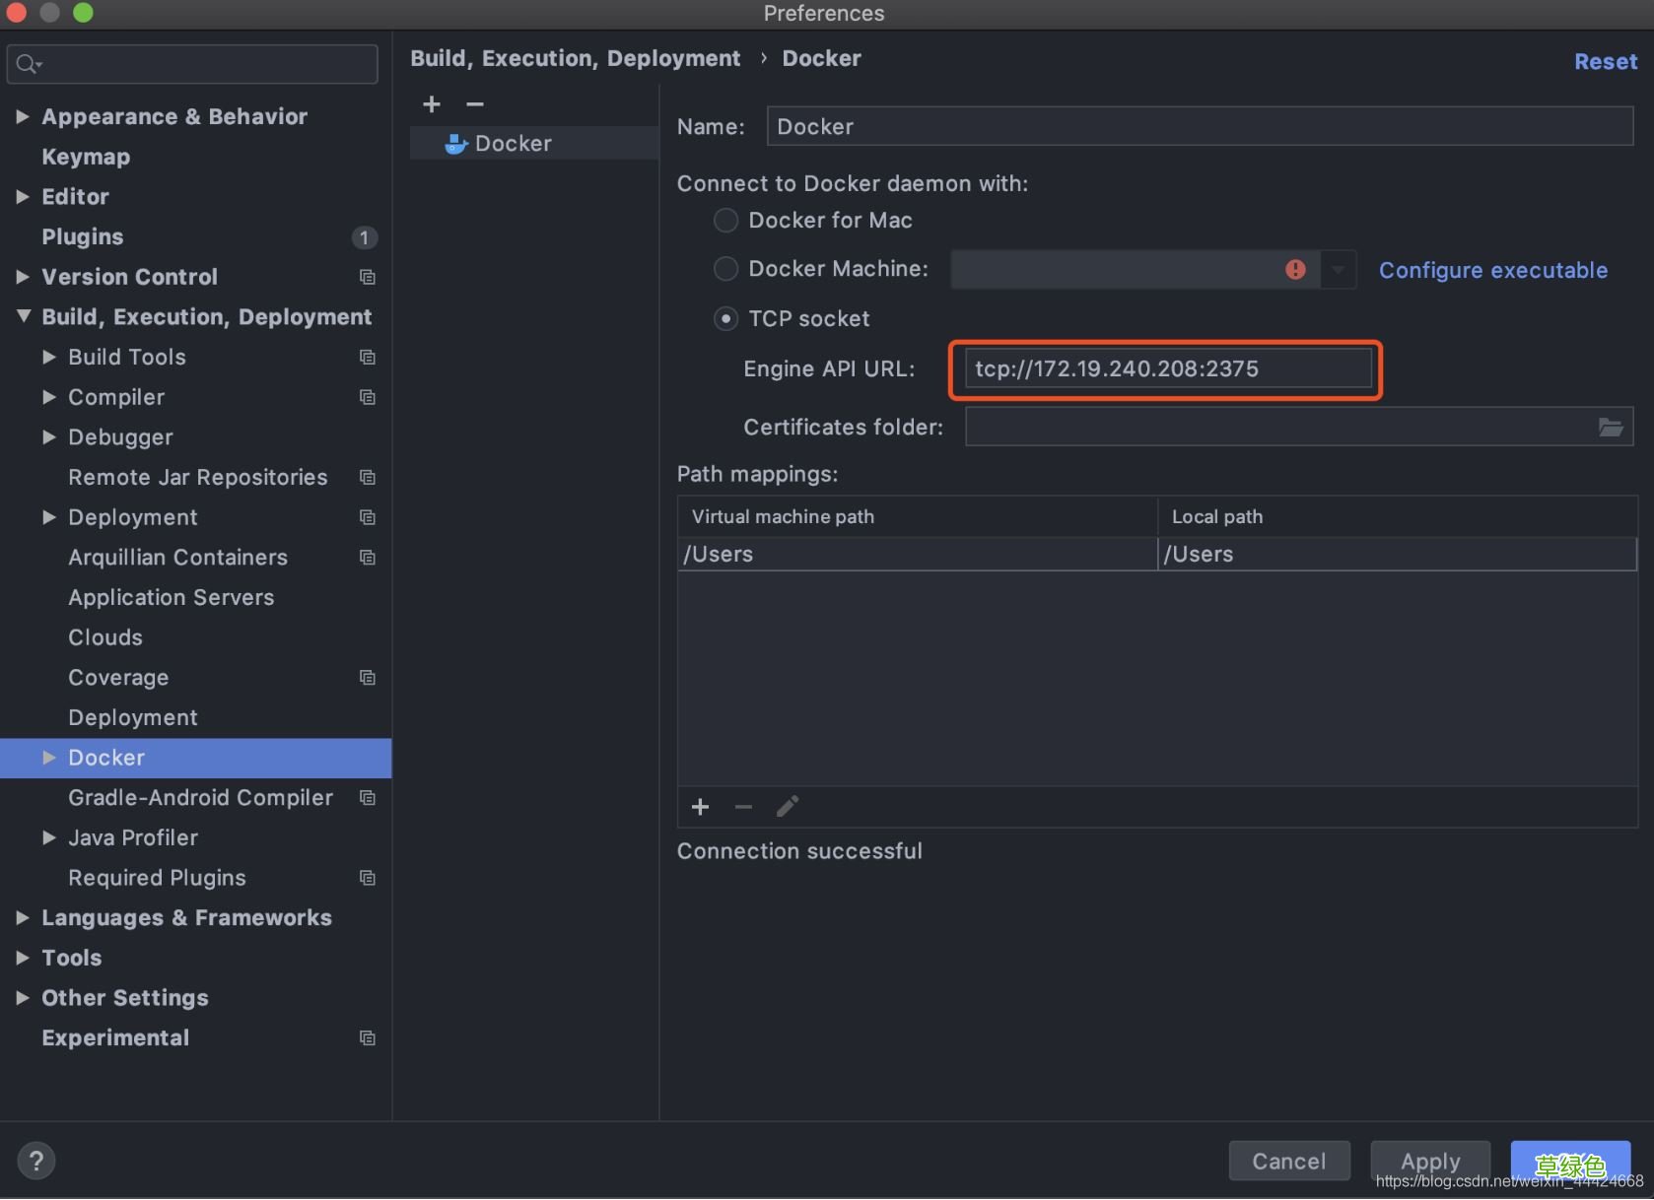Edit the selected path mapping
The image size is (1654, 1200).
pyautogui.click(x=787, y=807)
